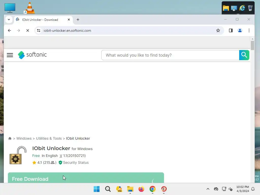This screenshot has height=195, width=260.
Task: Focus the Softonic search field
Action: pyautogui.click(x=170, y=55)
